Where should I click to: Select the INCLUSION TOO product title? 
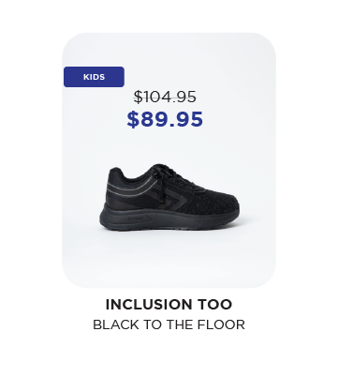pyautogui.click(x=169, y=305)
